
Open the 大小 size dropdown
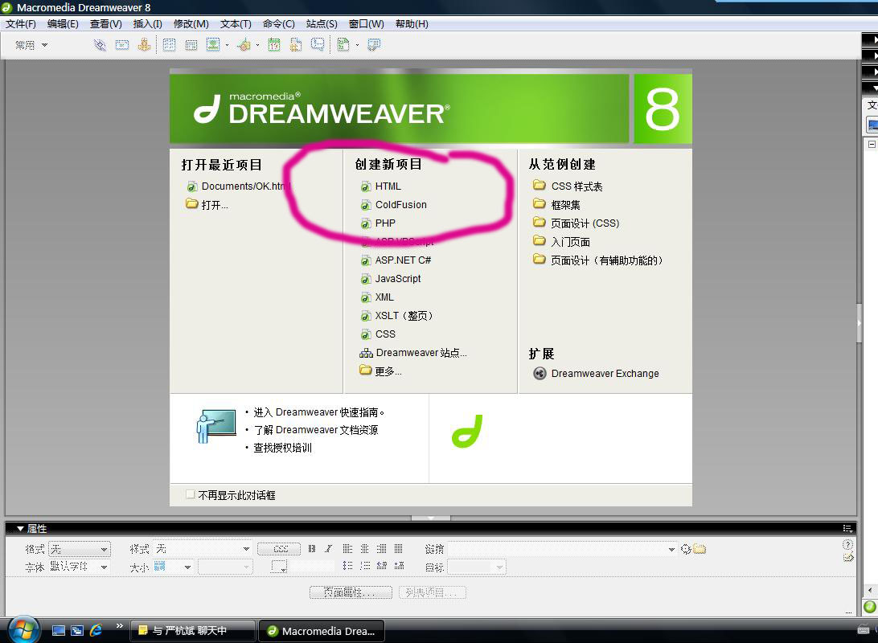(x=174, y=567)
